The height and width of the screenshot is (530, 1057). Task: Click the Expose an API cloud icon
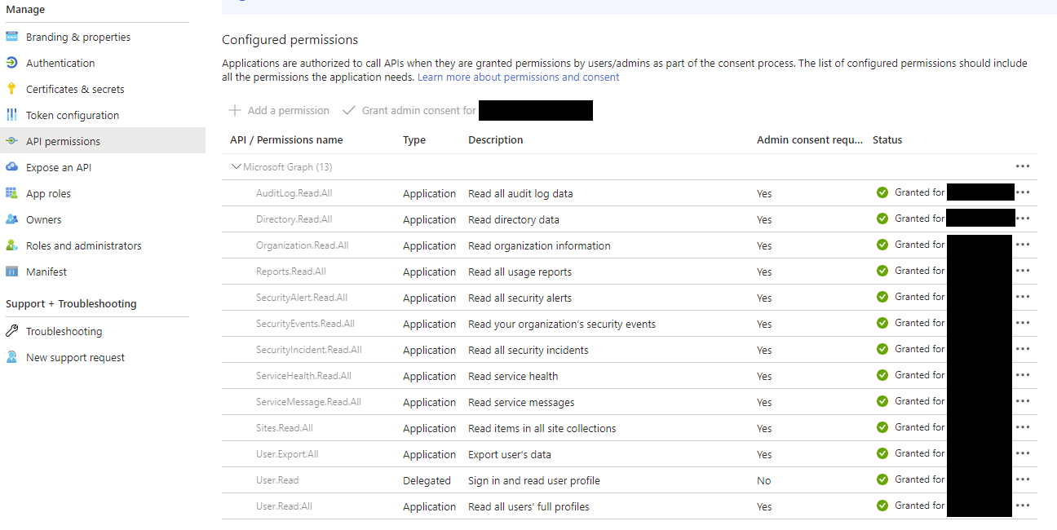click(11, 167)
